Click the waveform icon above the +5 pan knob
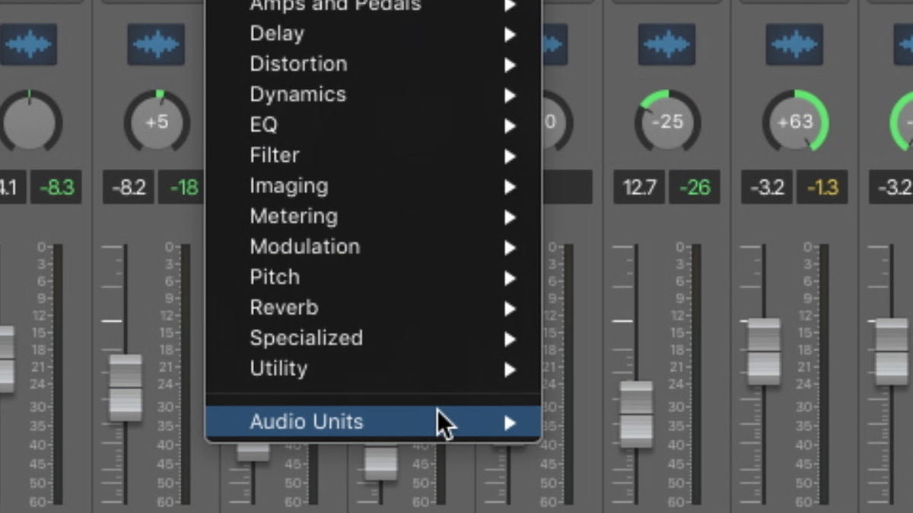The height and width of the screenshot is (513, 913). [x=156, y=43]
